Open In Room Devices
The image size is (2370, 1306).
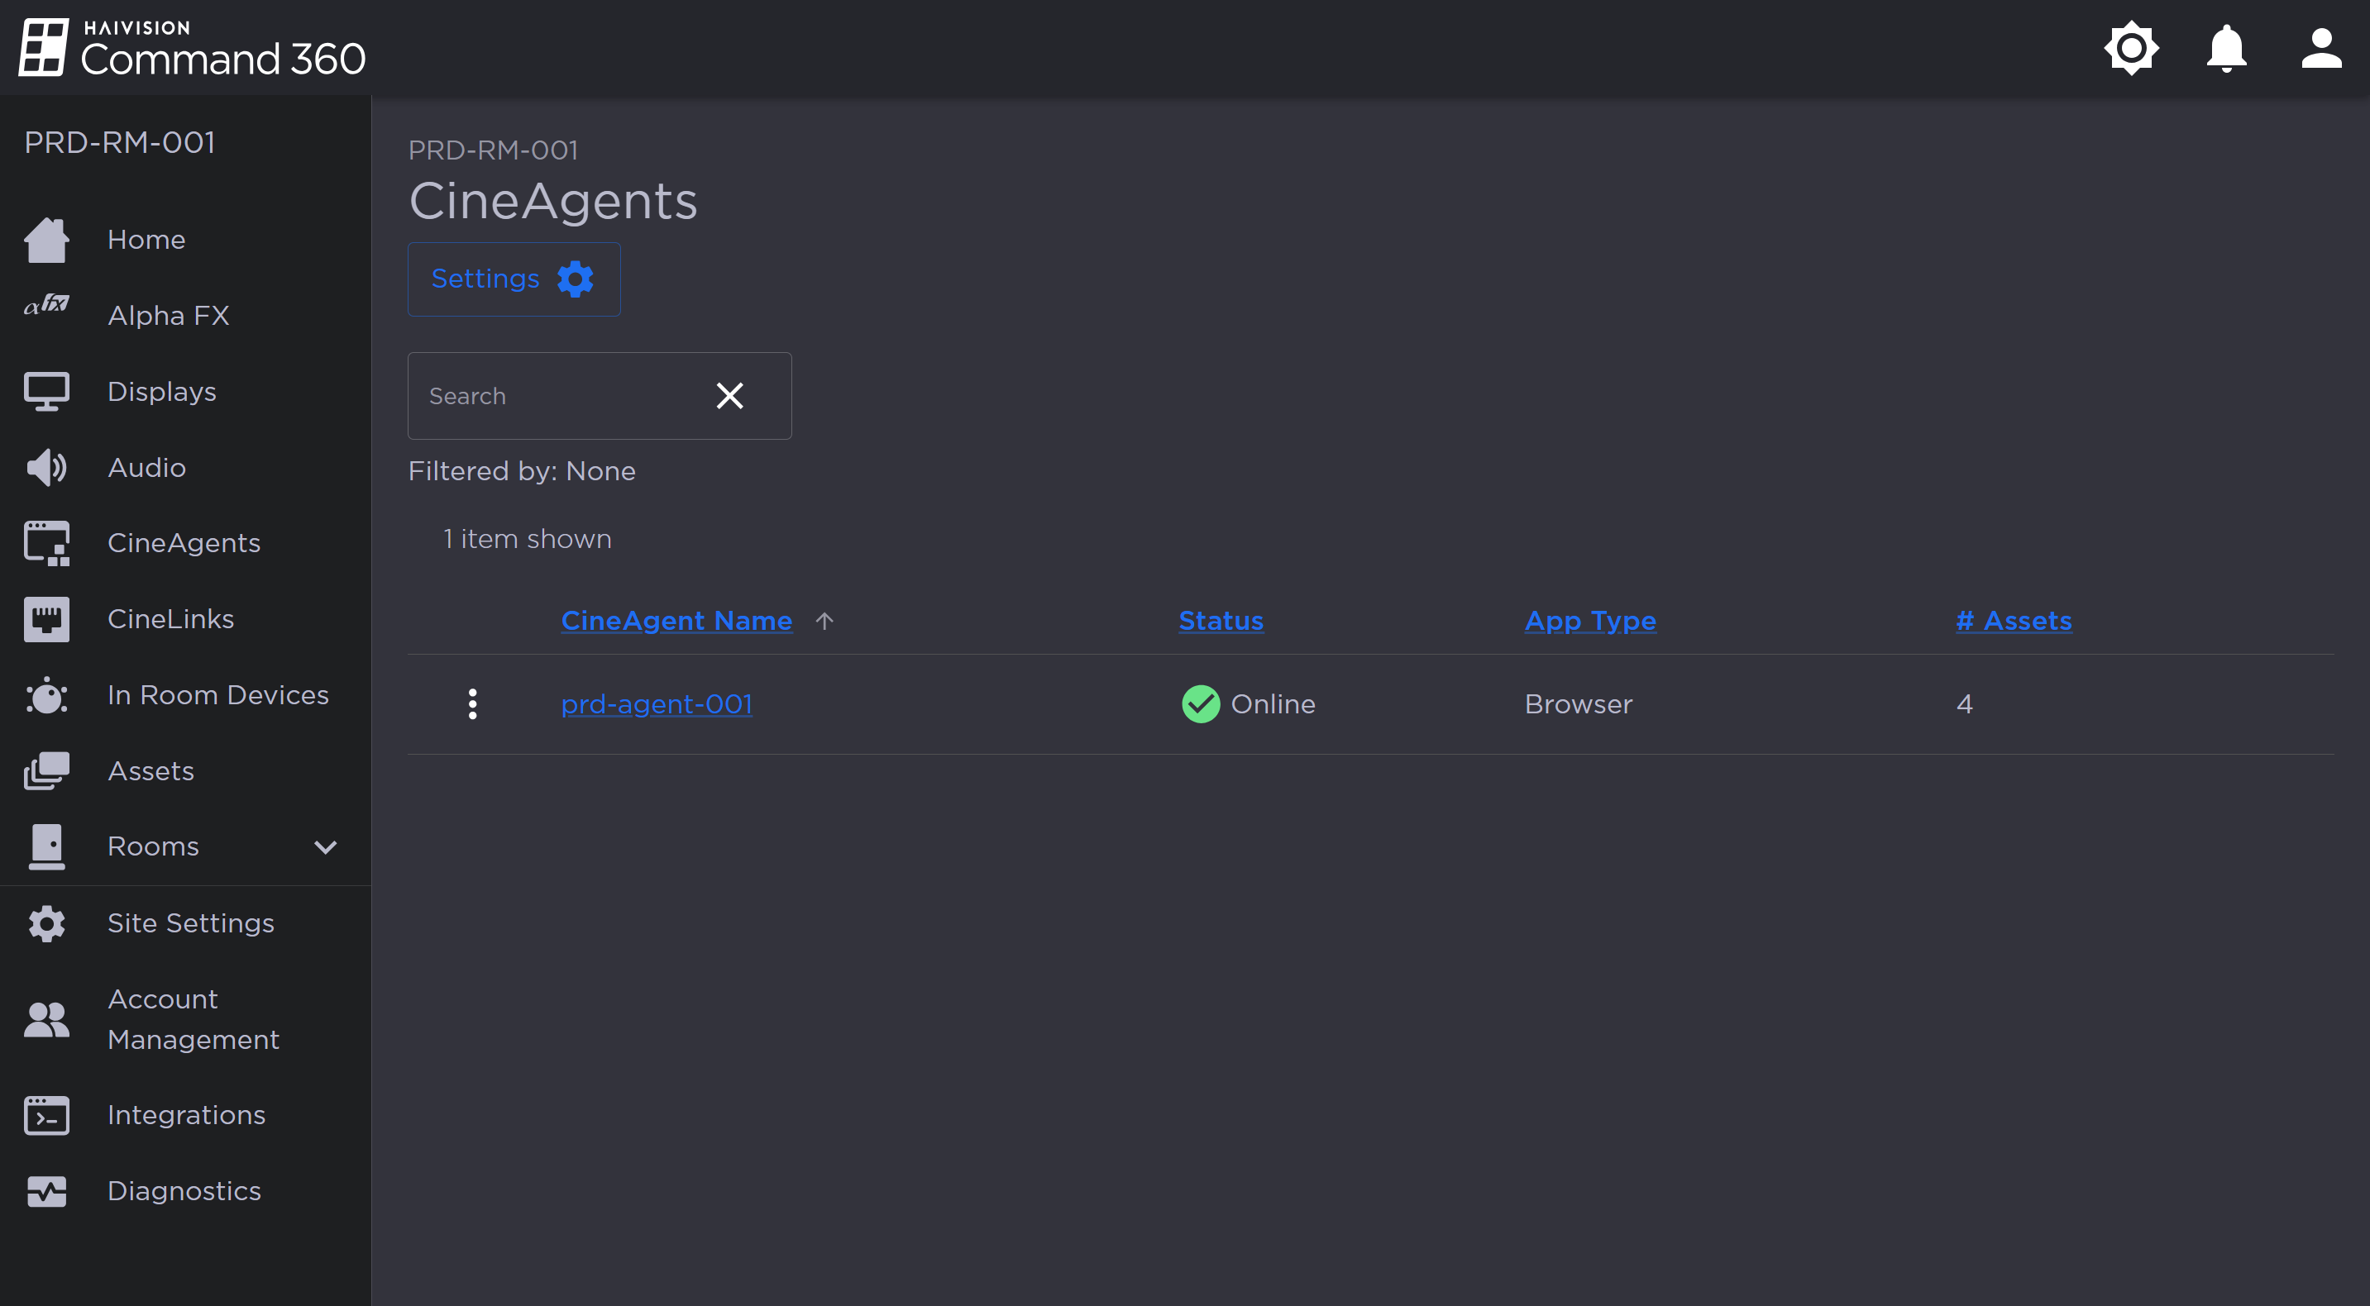click(x=218, y=695)
